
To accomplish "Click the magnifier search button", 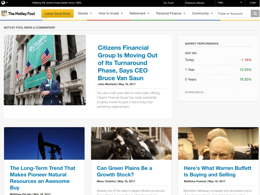I will (255, 14).
